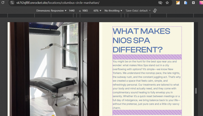
Task: Click the viewport resize handle on right edge
Action: pos(196,91)
